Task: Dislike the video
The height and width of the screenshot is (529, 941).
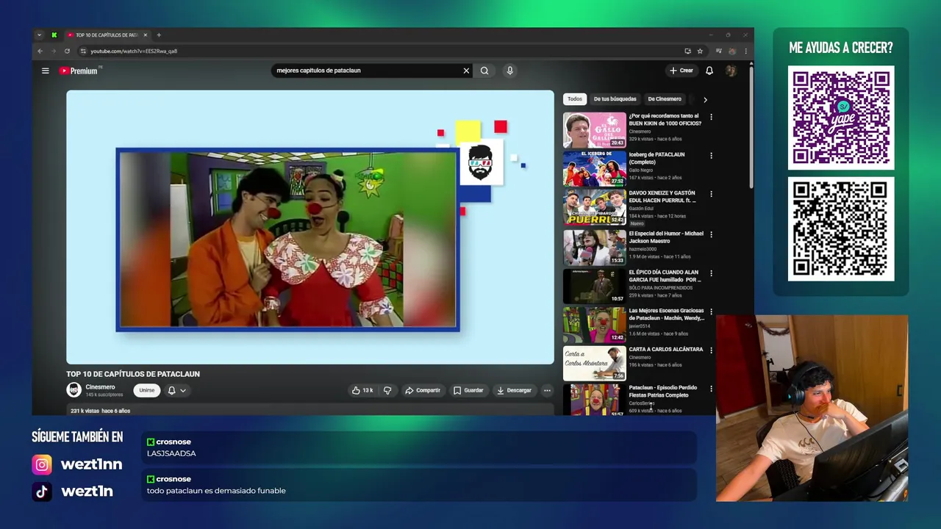Action: click(x=387, y=390)
